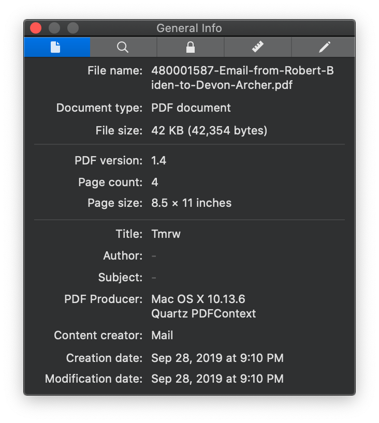This screenshot has height=423, width=379.
Task: Click the Title value Tmrw
Action: pyautogui.click(x=166, y=234)
